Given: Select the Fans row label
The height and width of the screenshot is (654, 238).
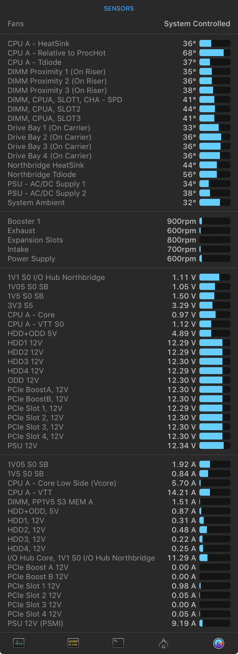Looking at the screenshot, I should pos(16,24).
